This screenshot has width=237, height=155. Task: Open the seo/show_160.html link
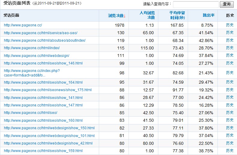click(x=43, y=120)
